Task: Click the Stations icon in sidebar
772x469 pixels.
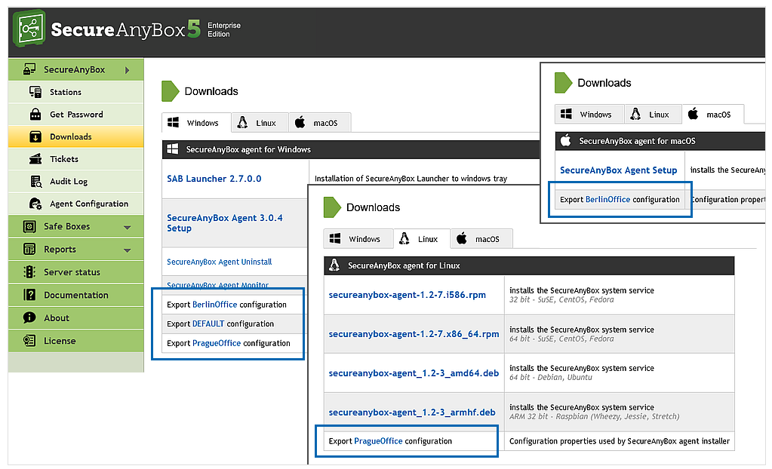Action: pyautogui.click(x=35, y=92)
